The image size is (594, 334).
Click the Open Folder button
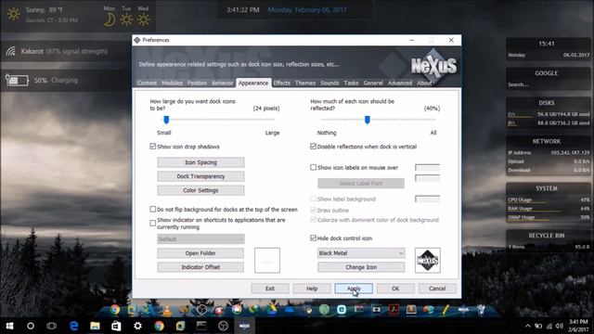point(200,253)
